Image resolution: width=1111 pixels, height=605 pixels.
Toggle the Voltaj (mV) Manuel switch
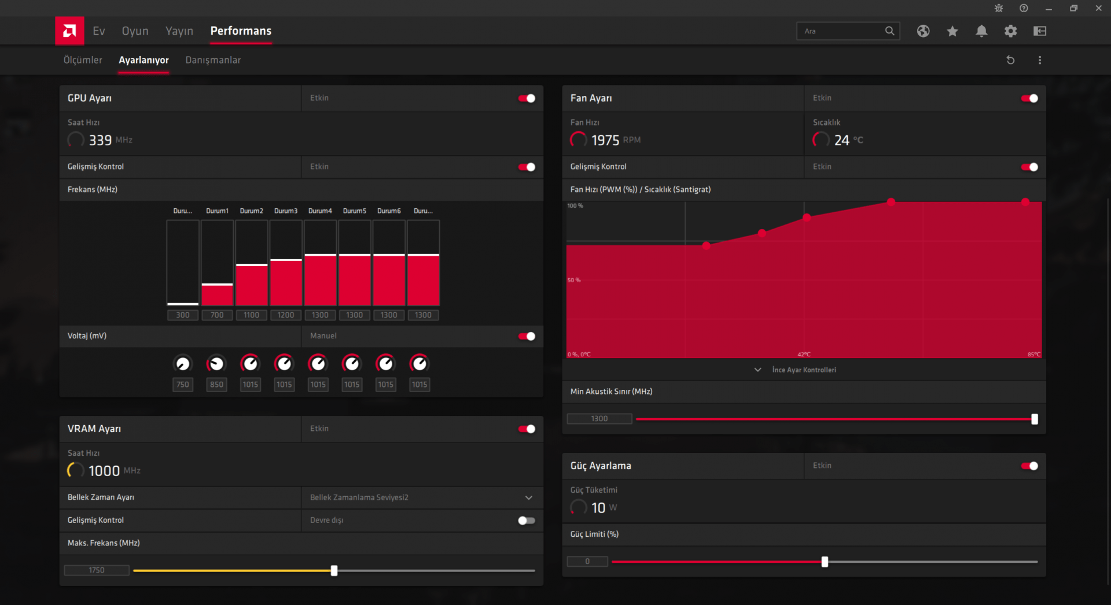[527, 336]
